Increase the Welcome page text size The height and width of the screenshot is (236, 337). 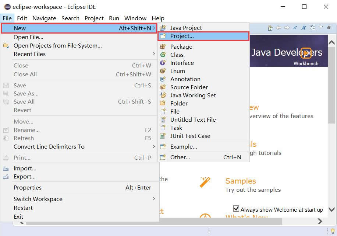pos(303,27)
